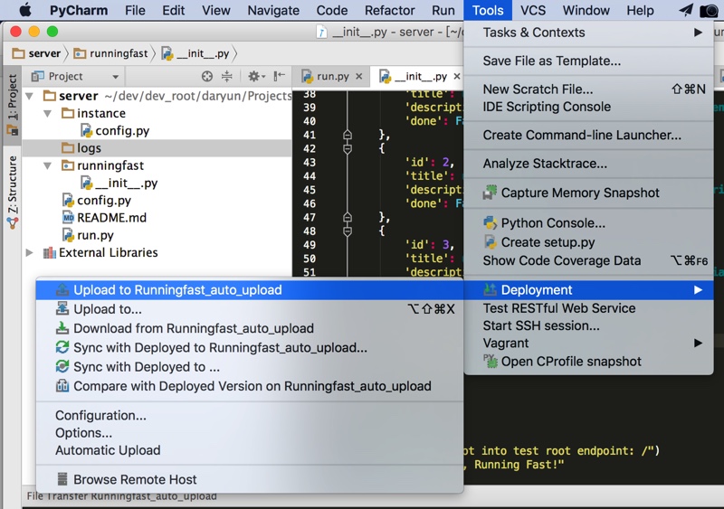
Task: Select New Scratch File...
Action: coord(538,90)
